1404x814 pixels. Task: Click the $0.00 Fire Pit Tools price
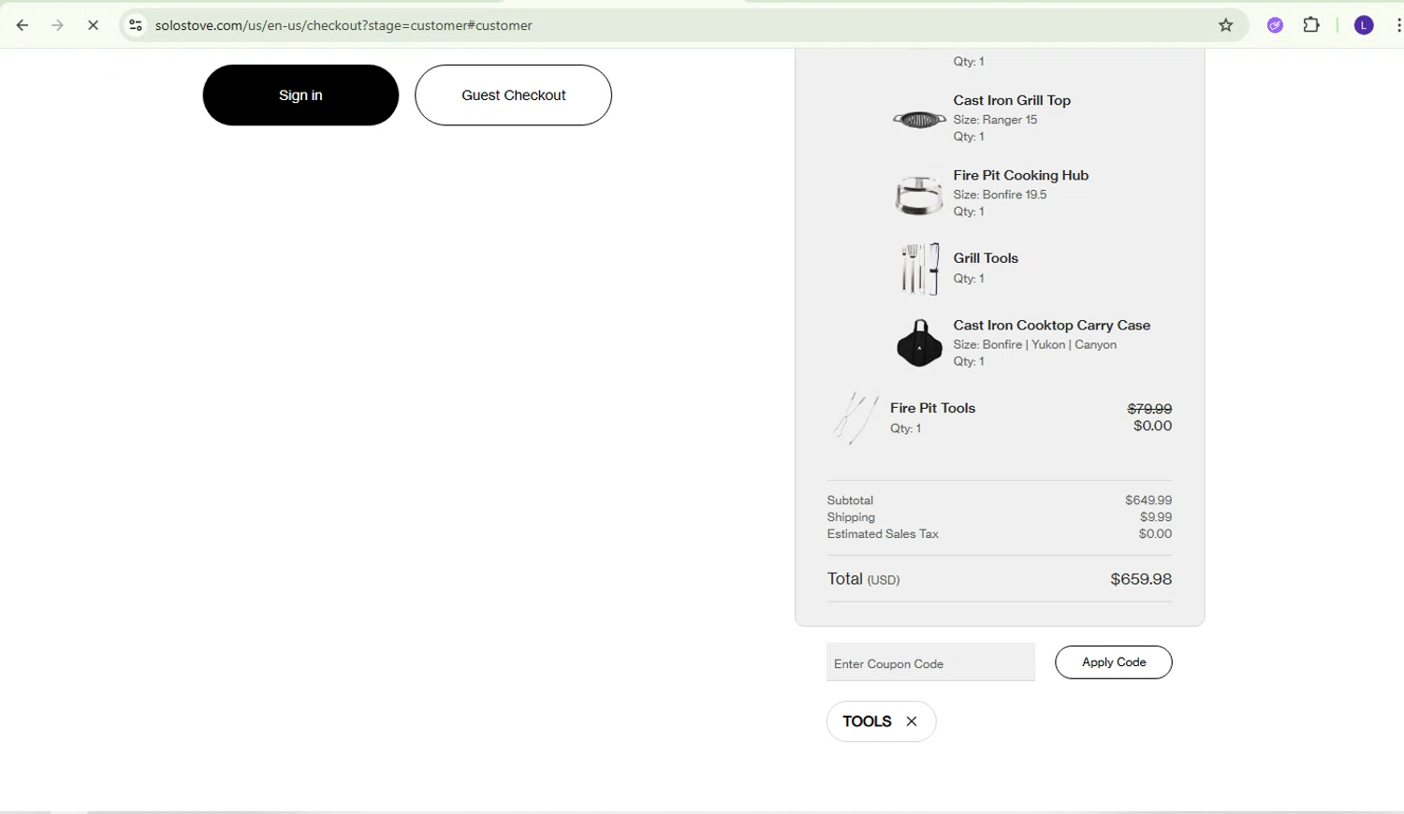tap(1152, 426)
